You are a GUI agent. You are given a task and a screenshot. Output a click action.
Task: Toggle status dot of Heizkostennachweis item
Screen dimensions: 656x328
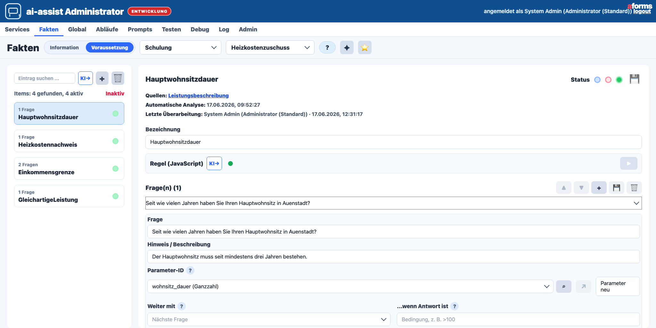[x=116, y=141]
